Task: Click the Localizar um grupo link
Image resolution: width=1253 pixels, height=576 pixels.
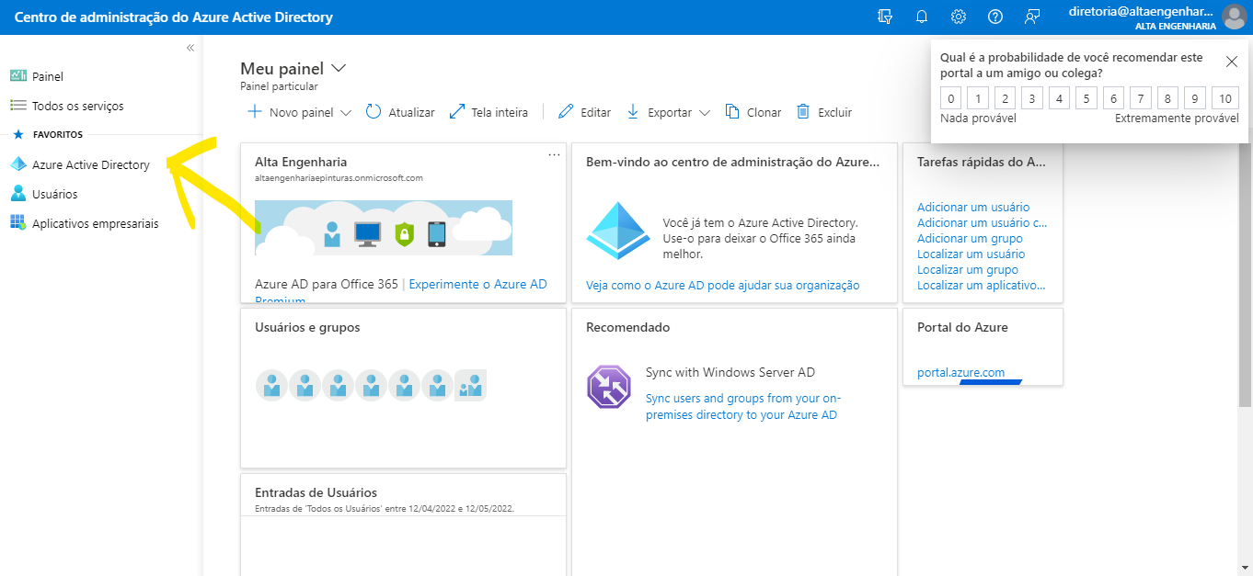Action: [x=968, y=269]
